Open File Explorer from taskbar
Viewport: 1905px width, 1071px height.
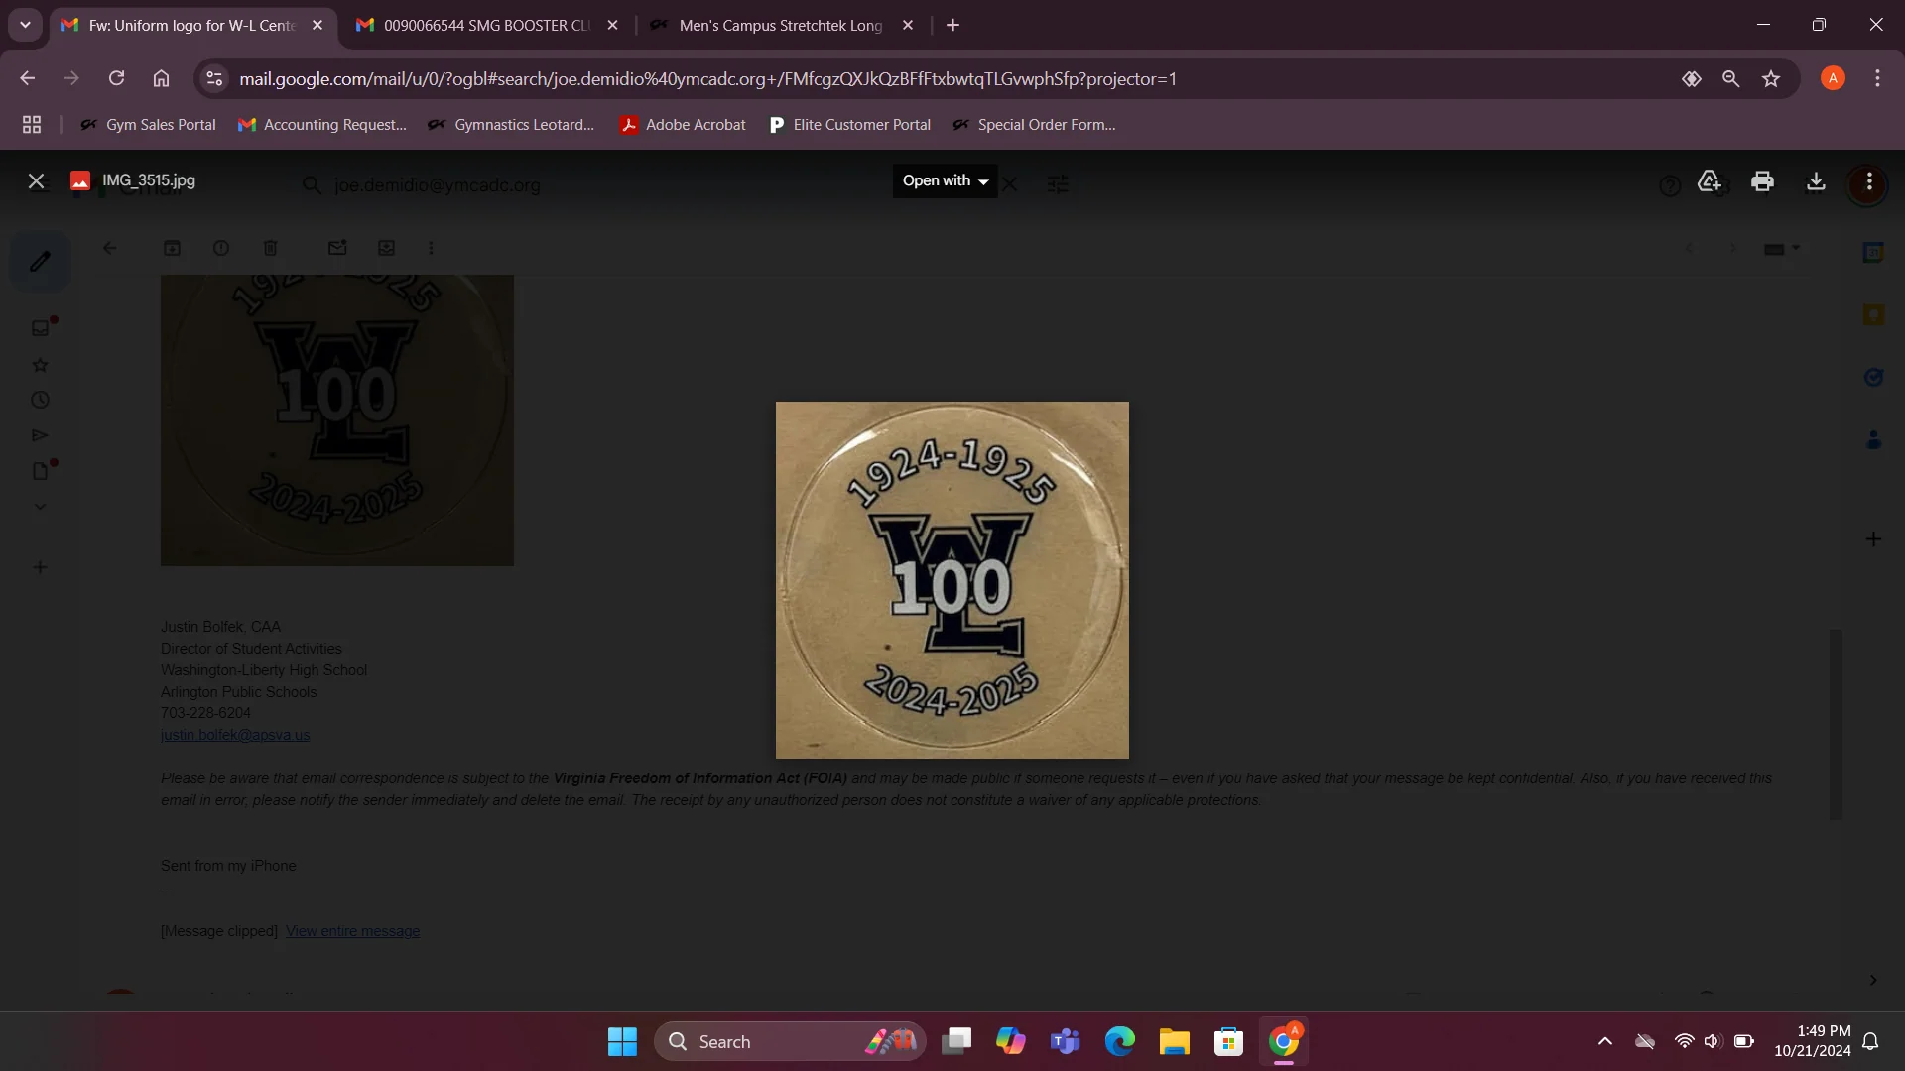click(1175, 1042)
